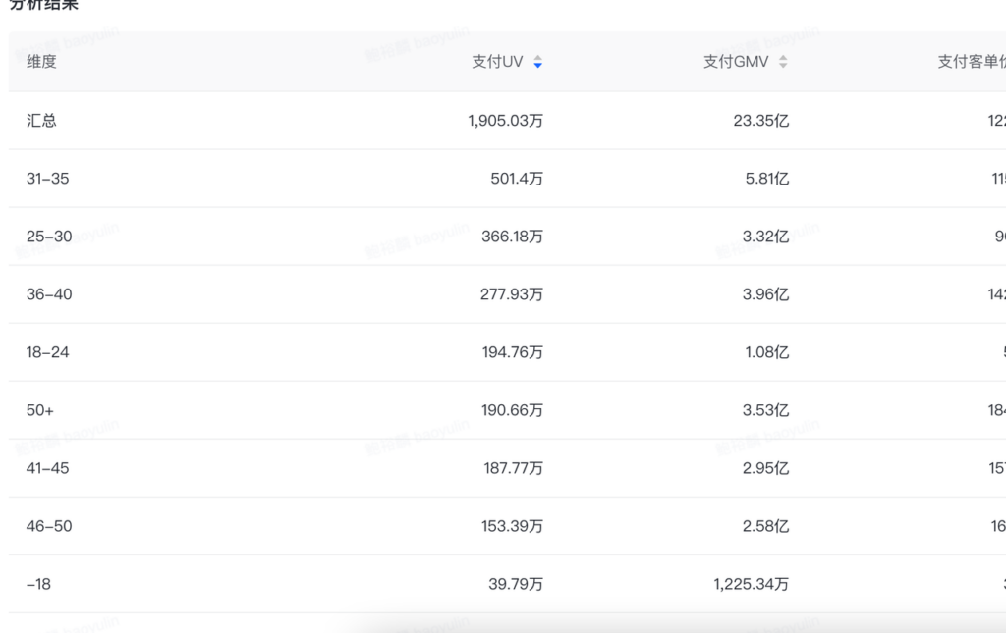The width and height of the screenshot is (1006, 633).
Task: Select the 50+ age group row
Action: click(40, 410)
